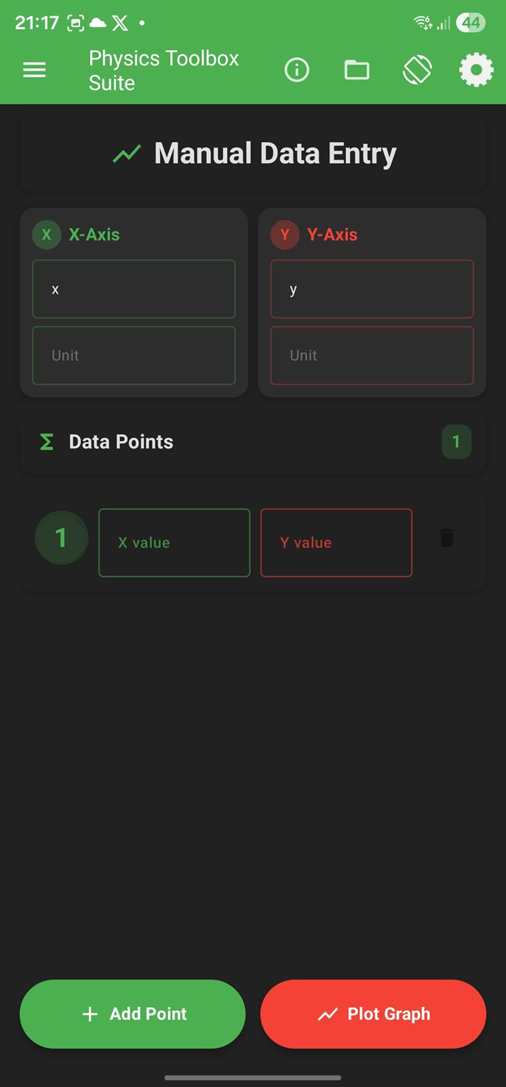Open settings via the gear icon
Screen dimensions: 506x1087
(x=476, y=70)
